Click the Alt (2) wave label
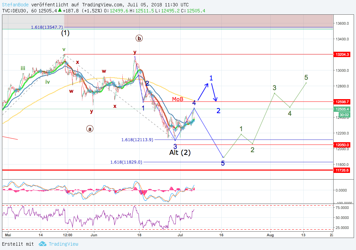Viewport: 356px width, 250px height. point(180,153)
